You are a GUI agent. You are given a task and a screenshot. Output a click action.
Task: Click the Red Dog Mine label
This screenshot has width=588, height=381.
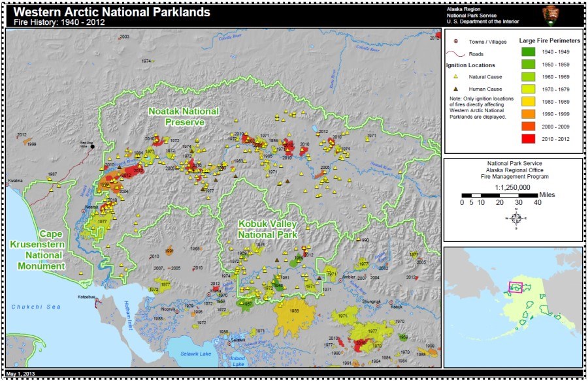86,144
